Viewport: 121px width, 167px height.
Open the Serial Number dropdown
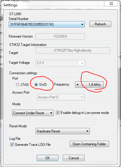(47, 24)
